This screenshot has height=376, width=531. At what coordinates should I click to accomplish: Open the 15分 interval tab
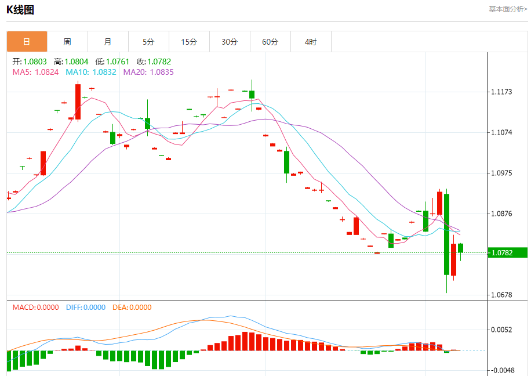coord(190,42)
